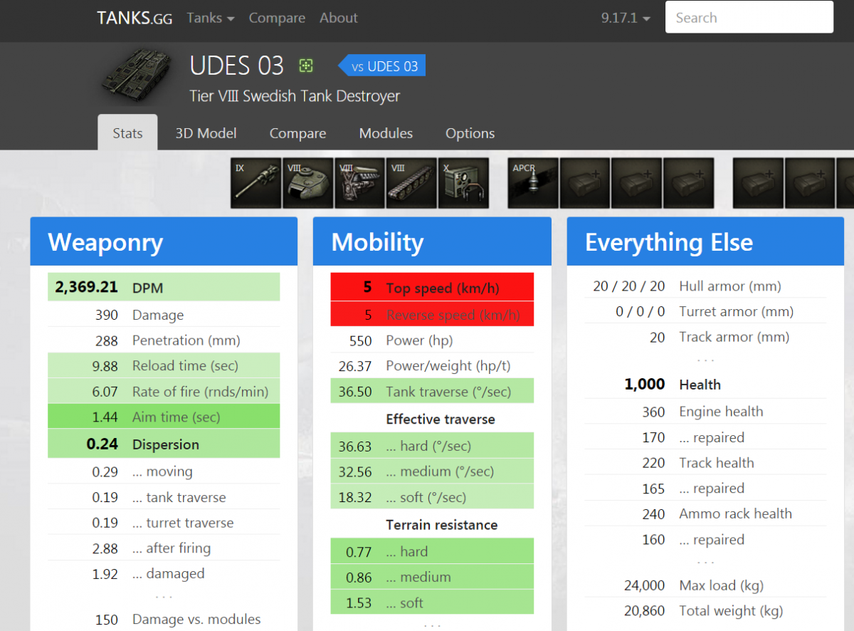This screenshot has height=631, width=854.
Task: Click into the Search input field
Action: [749, 18]
